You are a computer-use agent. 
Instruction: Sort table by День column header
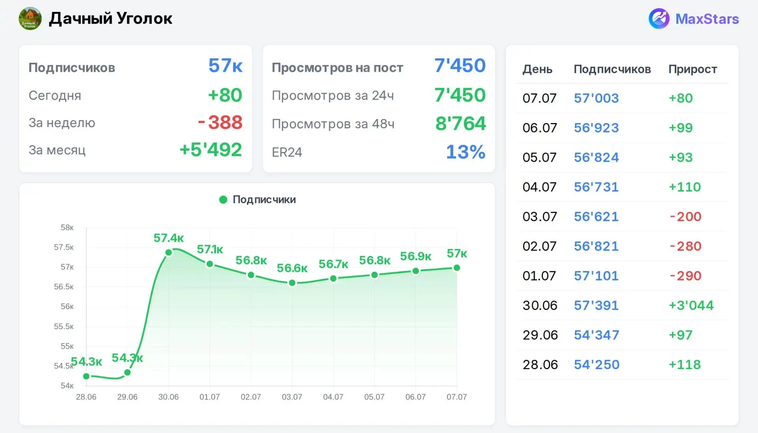pos(537,69)
